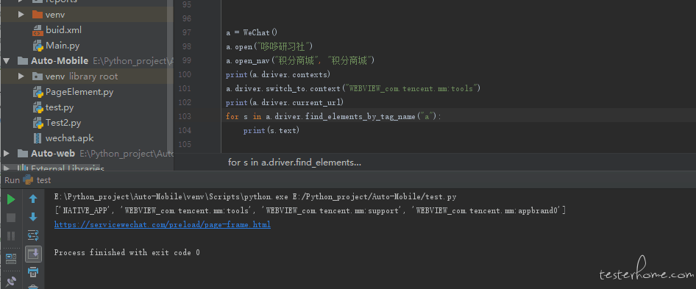696x289 pixels.
Task: Pin the Run tab with pin icon
Action: pyautogui.click(x=11, y=281)
